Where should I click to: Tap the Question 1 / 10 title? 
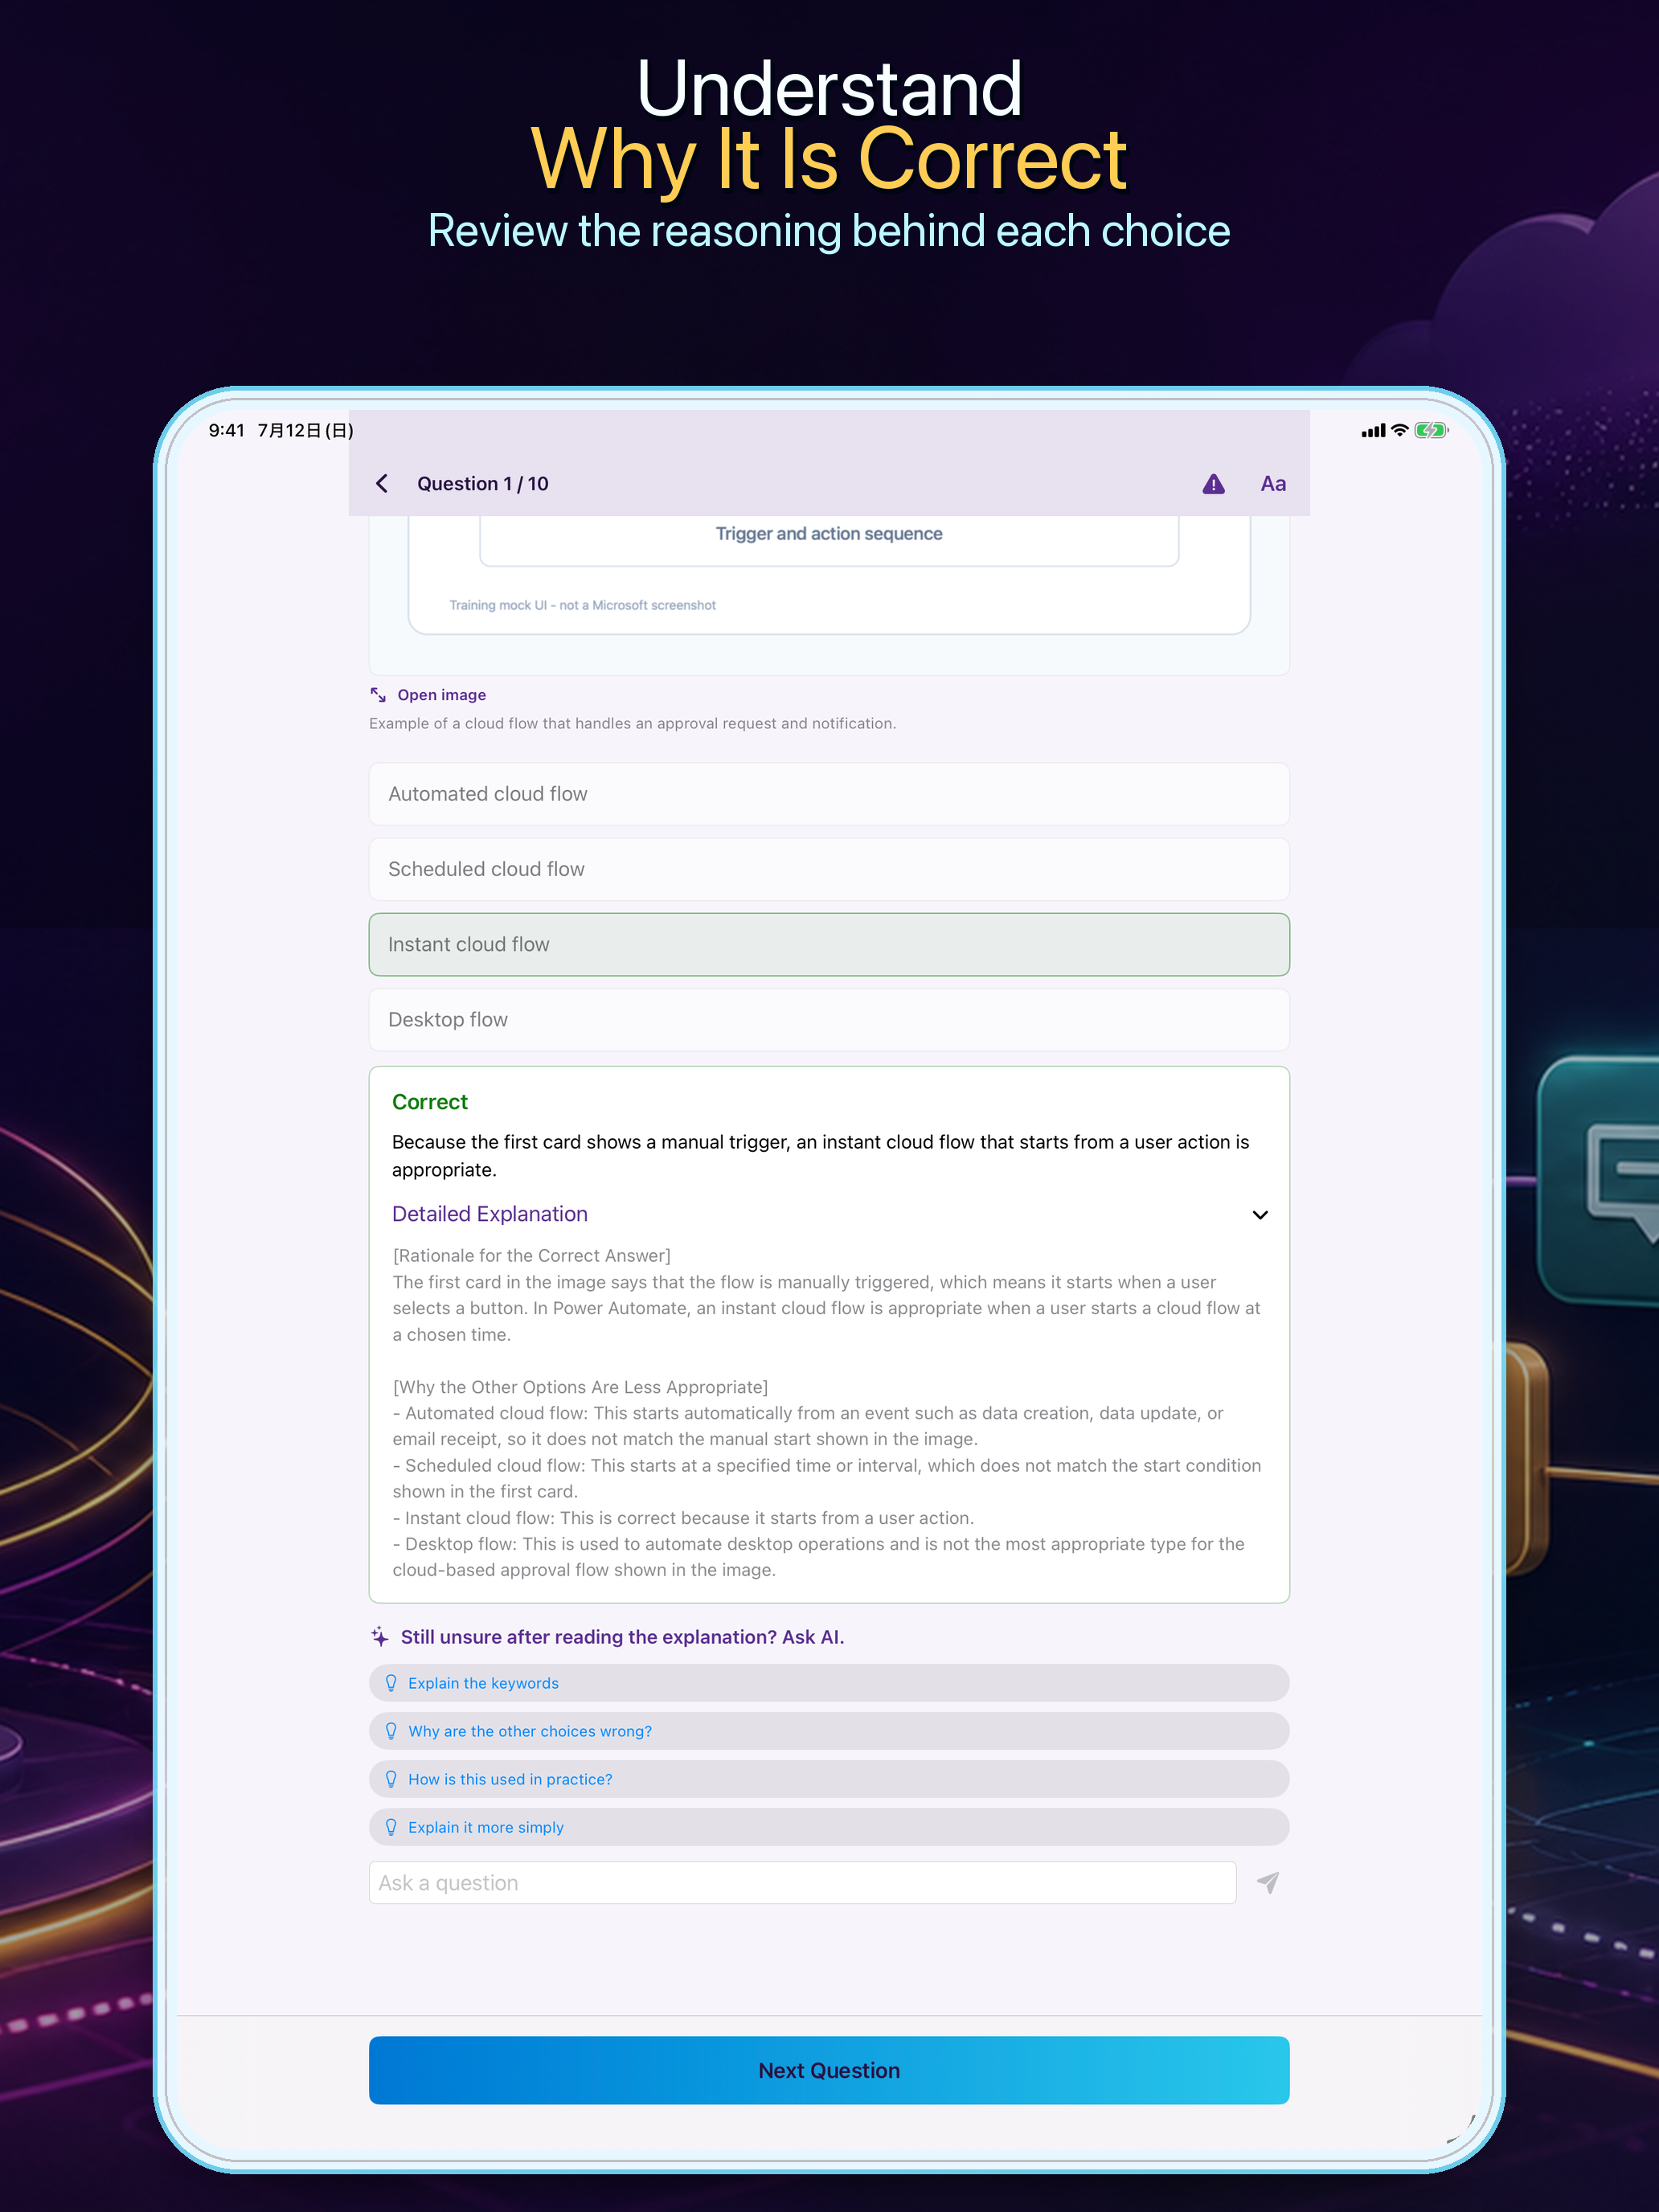click(x=483, y=484)
